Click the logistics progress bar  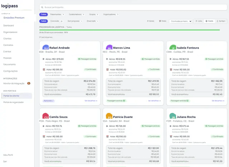pyautogui.click(x=130, y=30)
